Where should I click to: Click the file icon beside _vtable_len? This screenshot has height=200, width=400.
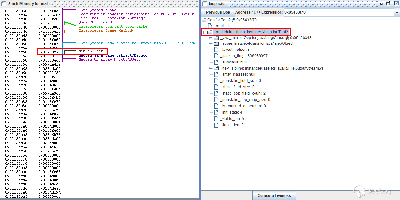point(216,119)
